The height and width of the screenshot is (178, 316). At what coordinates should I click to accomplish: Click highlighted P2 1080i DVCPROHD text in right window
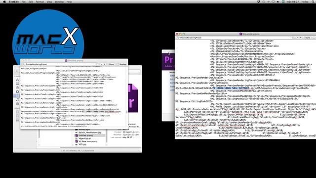pos(231,88)
